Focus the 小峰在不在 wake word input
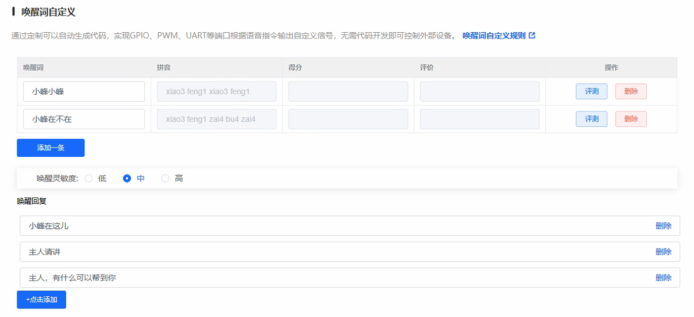 click(x=84, y=119)
